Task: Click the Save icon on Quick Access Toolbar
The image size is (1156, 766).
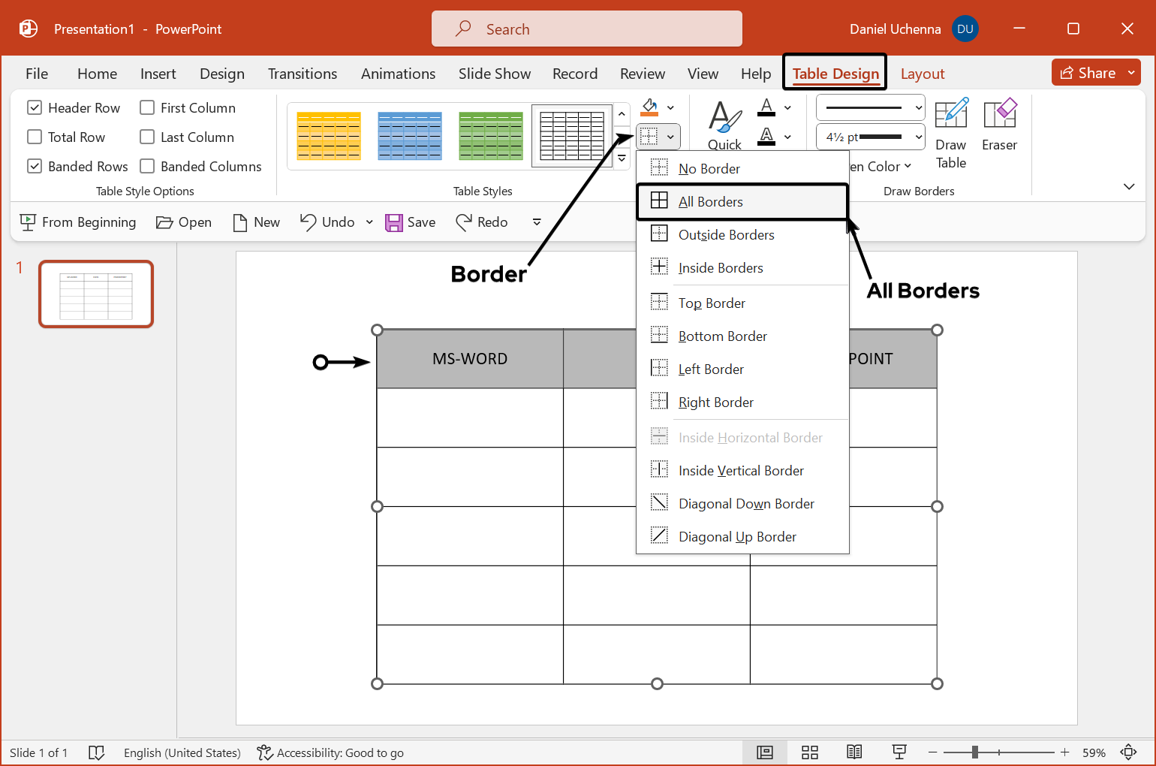Action: click(395, 222)
